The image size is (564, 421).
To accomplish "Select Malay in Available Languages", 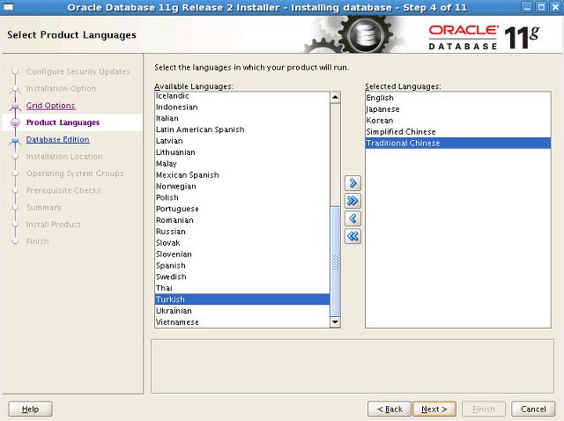I will coord(242,164).
